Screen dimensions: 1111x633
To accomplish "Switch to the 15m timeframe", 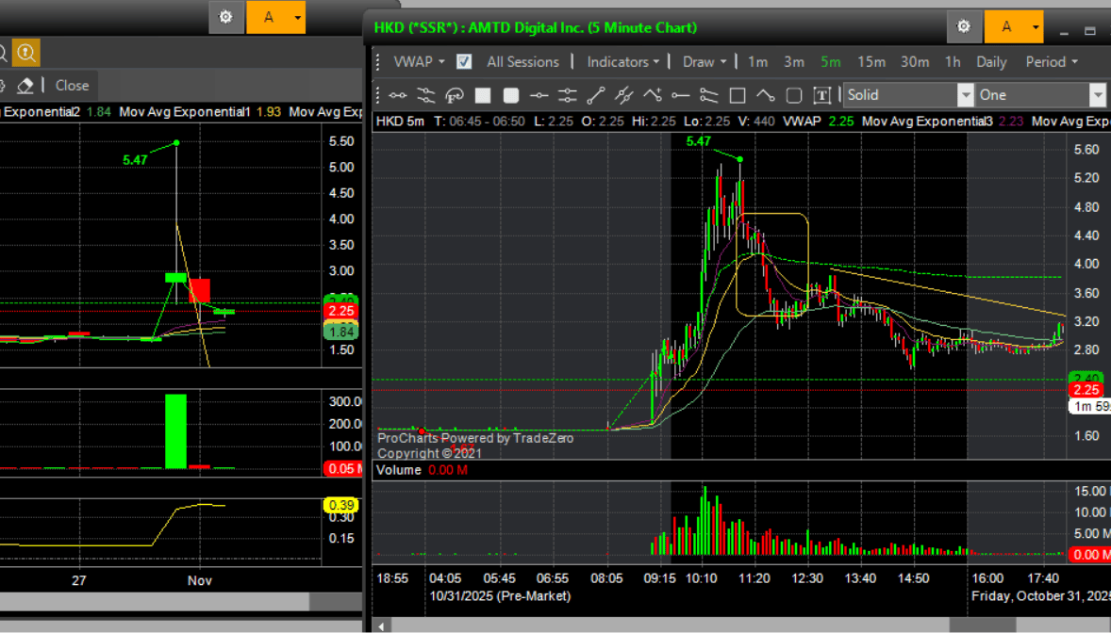I will [x=871, y=61].
